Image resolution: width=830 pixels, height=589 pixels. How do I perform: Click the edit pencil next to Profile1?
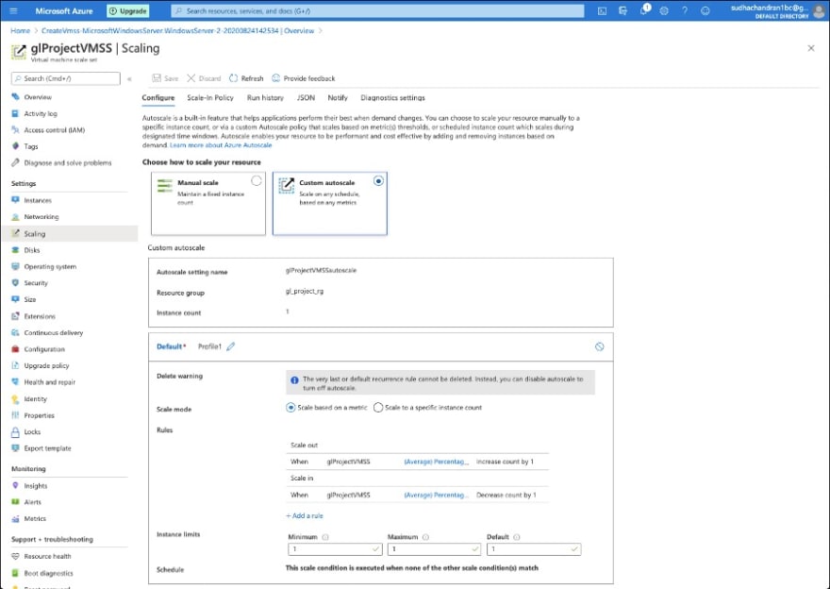[231, 346]
